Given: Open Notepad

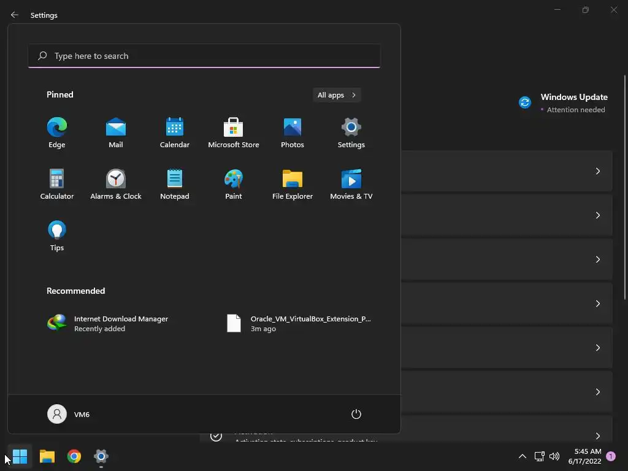Looking at the screenshot, I should coord(175,185).
